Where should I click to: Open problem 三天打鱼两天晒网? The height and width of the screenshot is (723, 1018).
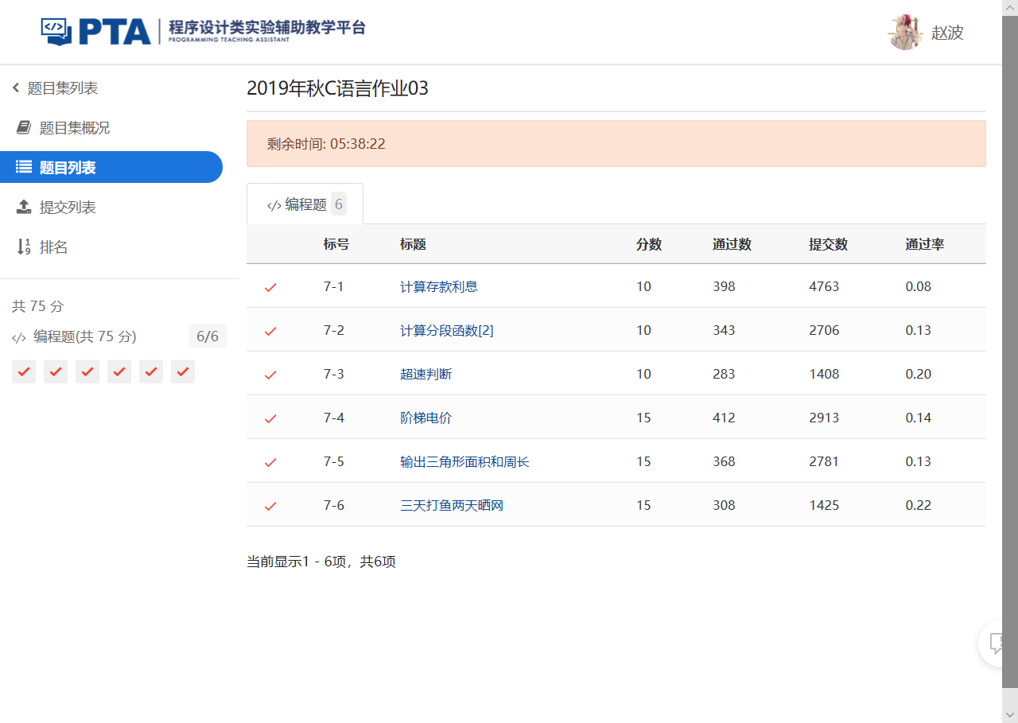coord(452,505)
